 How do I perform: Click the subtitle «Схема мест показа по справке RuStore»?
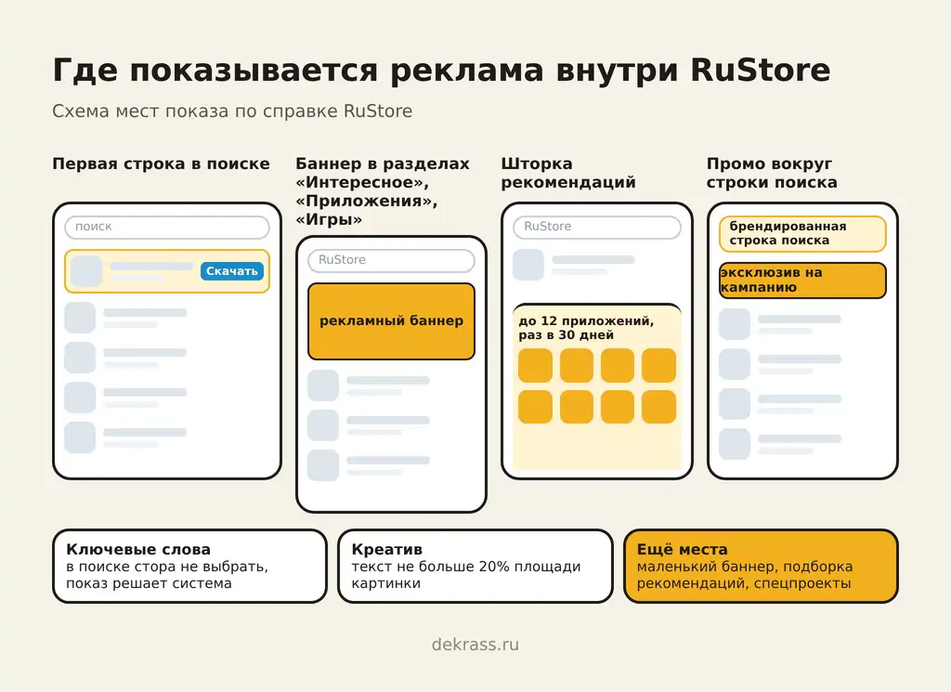pyautogui.click(x=232, y=111)
